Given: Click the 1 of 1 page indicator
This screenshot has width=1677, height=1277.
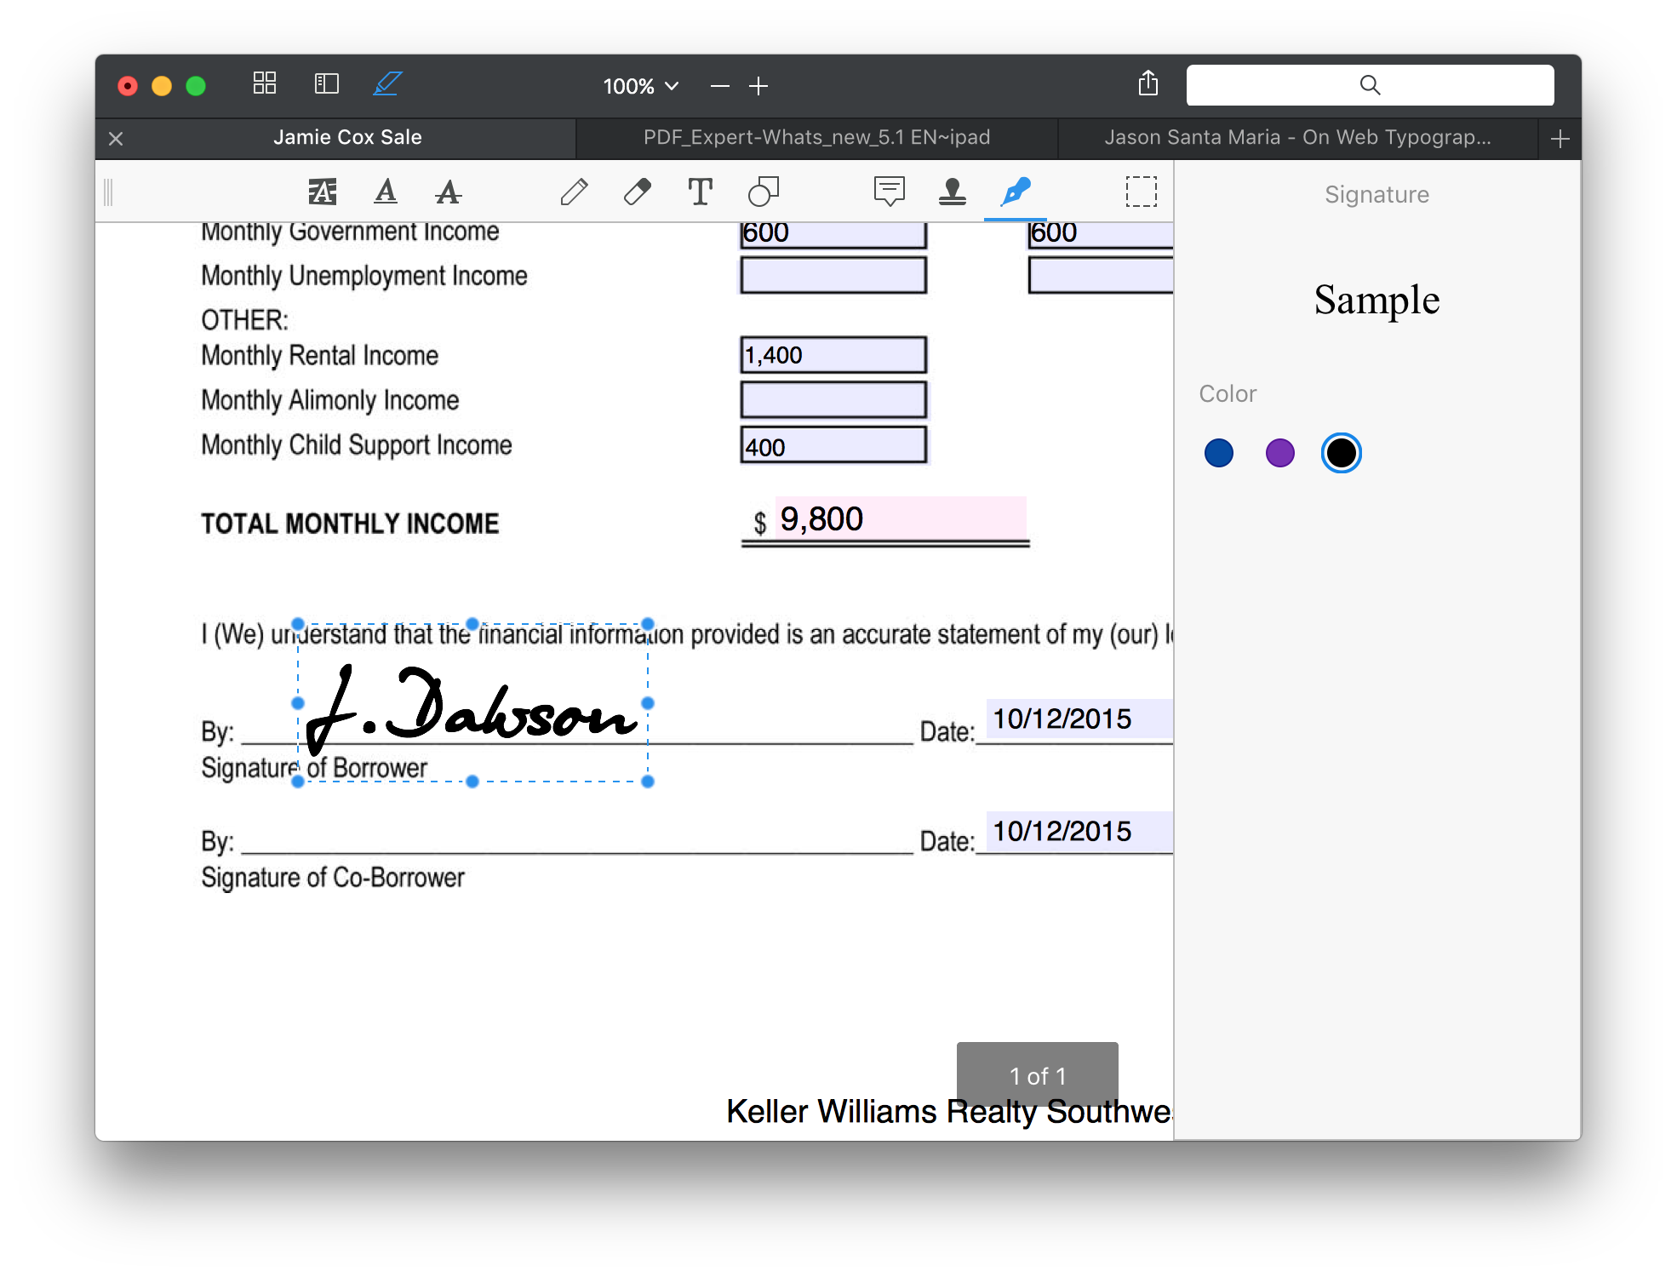Looking at the screenshot, I should [1038, 1075].
